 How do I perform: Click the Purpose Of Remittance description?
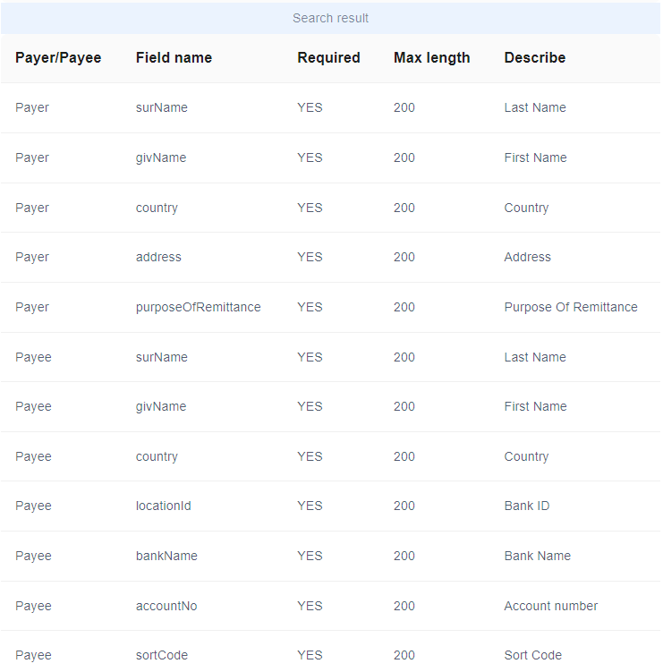tap(571, 307)
